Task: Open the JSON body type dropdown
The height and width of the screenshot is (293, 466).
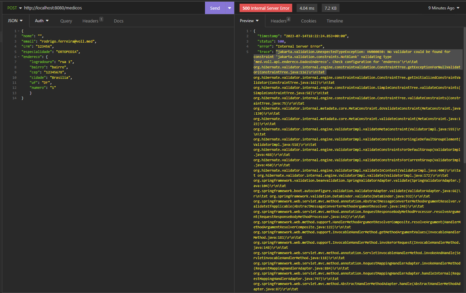Action: tap(15, 21)
